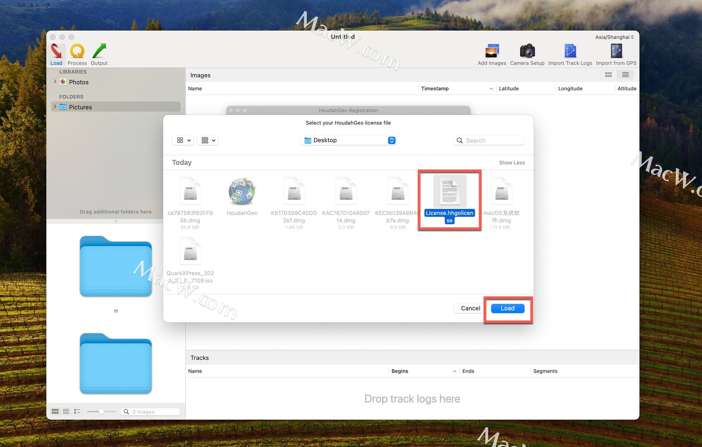Click the Load toolbar icon
Viewport: 702px width, 447px height.
coord(56,54)
